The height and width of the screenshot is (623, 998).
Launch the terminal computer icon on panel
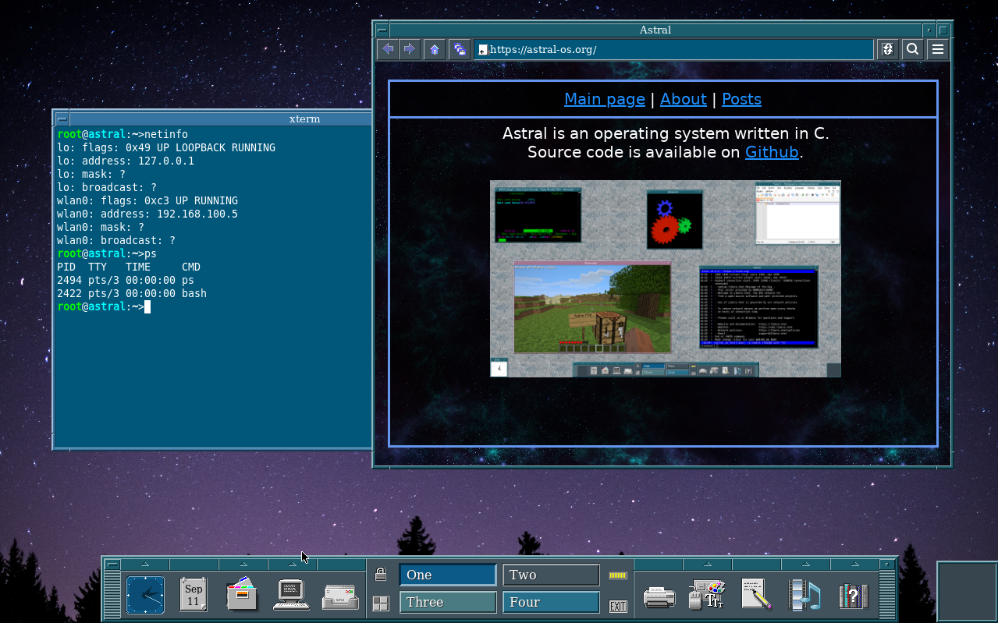point(292,596)
